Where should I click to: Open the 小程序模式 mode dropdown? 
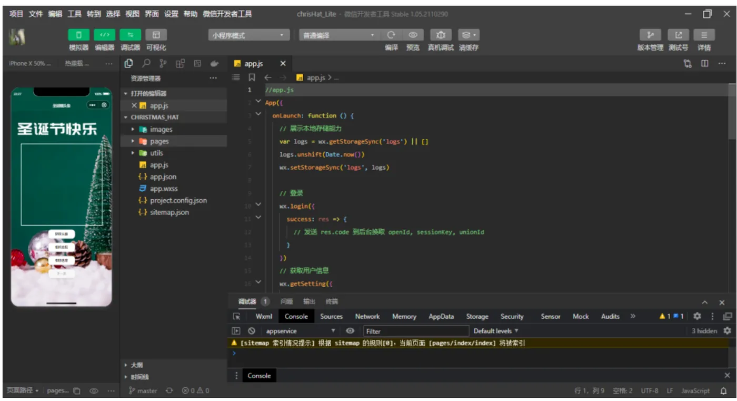pos(249,35)
